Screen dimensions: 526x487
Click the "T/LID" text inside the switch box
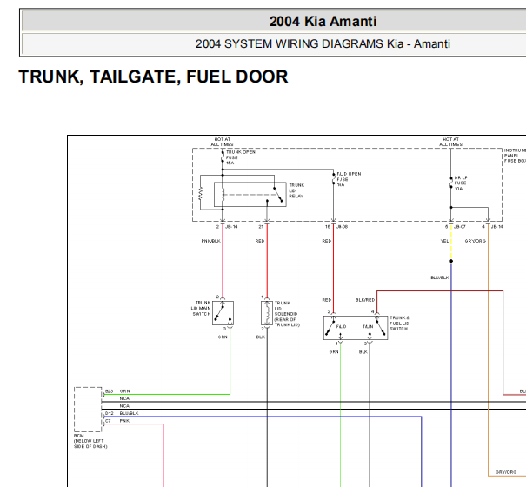(368, 326)
